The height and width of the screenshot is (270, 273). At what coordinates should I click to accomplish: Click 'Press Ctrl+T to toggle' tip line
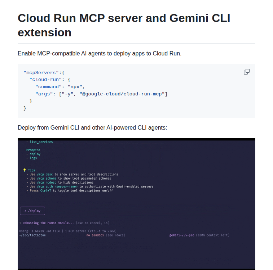[x=70, y=190]
